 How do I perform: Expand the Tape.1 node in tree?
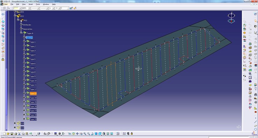(x=24, y=41)
